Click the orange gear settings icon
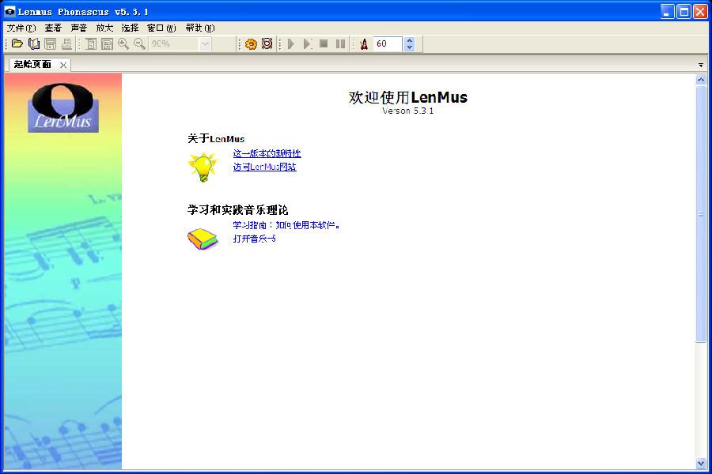This screenshot has height=474, width=712. coord(251,44)
